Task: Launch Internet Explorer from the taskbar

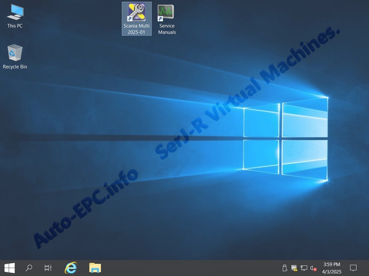Action: [71, 268]
